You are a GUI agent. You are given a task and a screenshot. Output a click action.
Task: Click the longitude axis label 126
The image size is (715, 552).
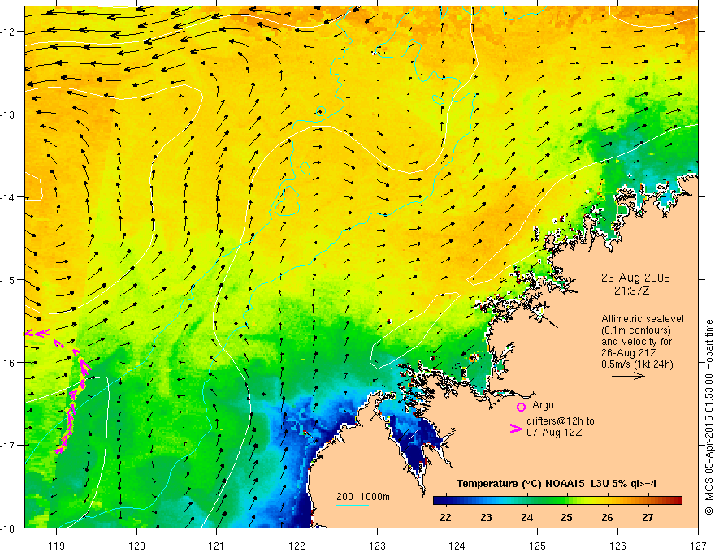coord(617,546)
